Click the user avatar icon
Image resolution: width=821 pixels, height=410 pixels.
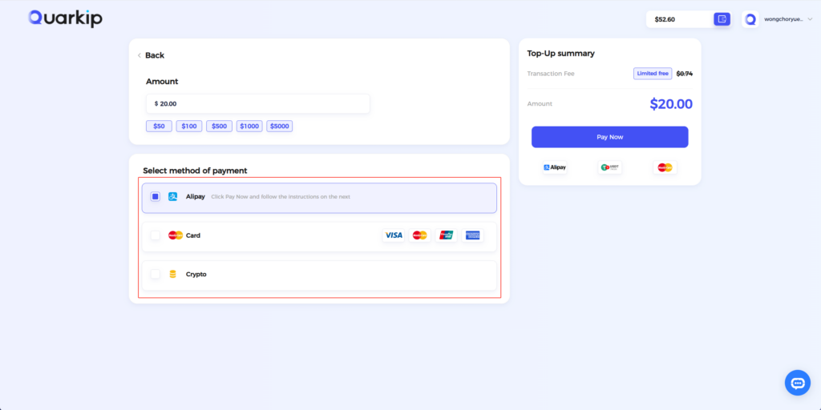(x=750, y=19)
